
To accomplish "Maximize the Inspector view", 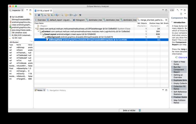I will coord(30,10).
